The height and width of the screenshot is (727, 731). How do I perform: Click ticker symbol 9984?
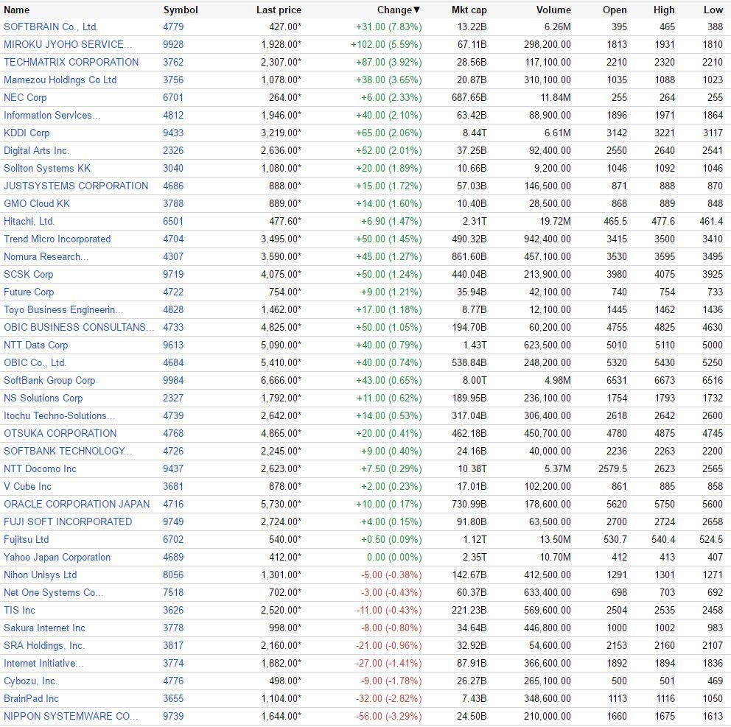tap(173, 381)
